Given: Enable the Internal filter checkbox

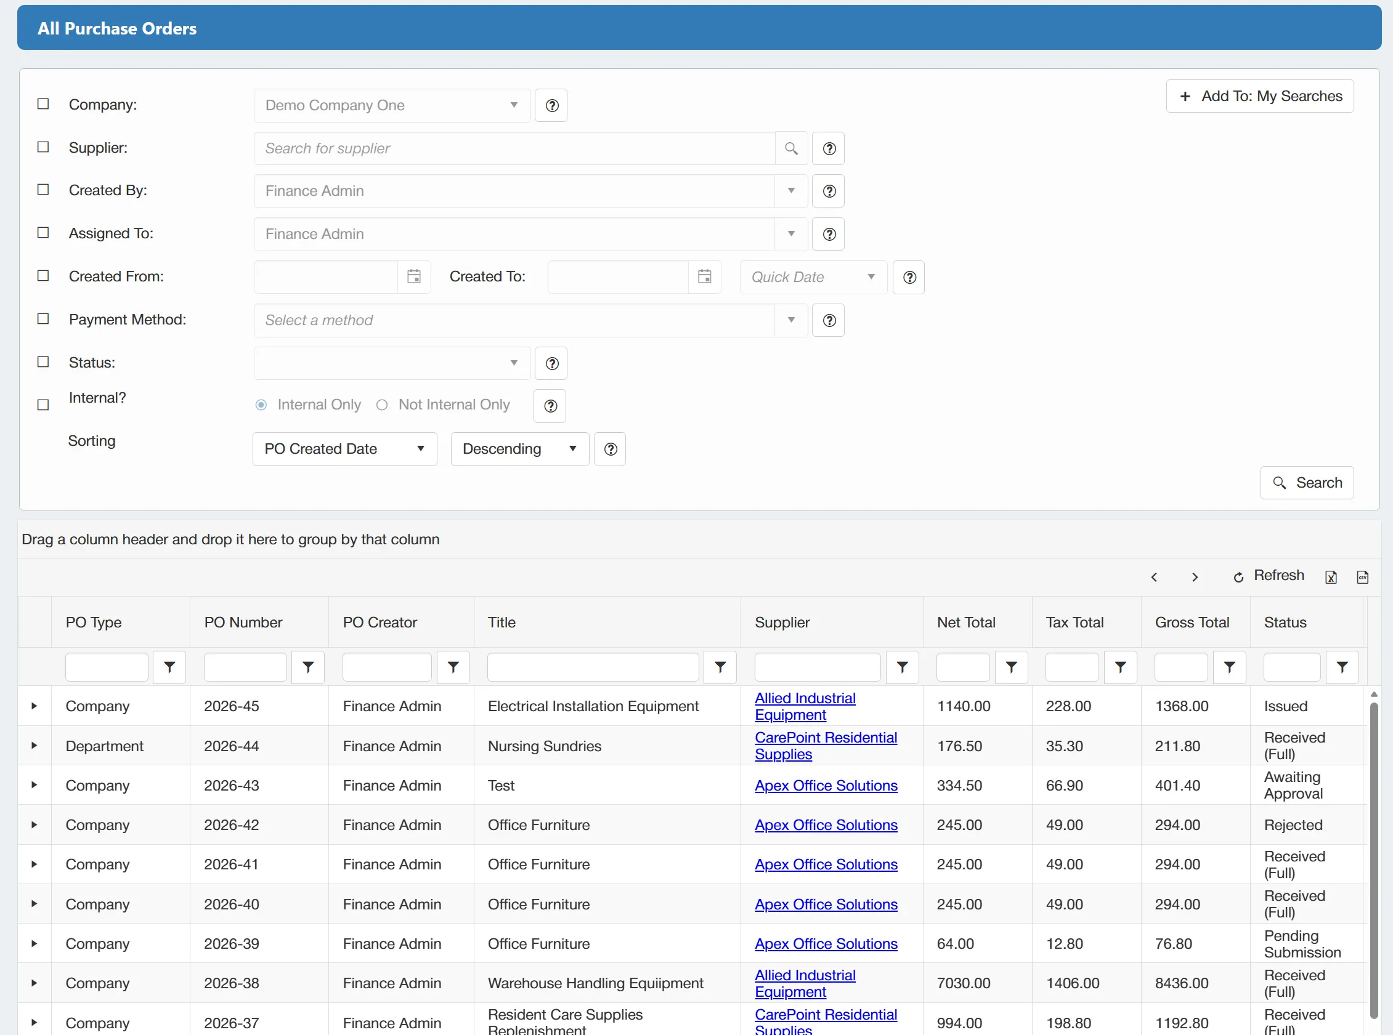Looking at the screenshot, I should (x=43, y=405).
